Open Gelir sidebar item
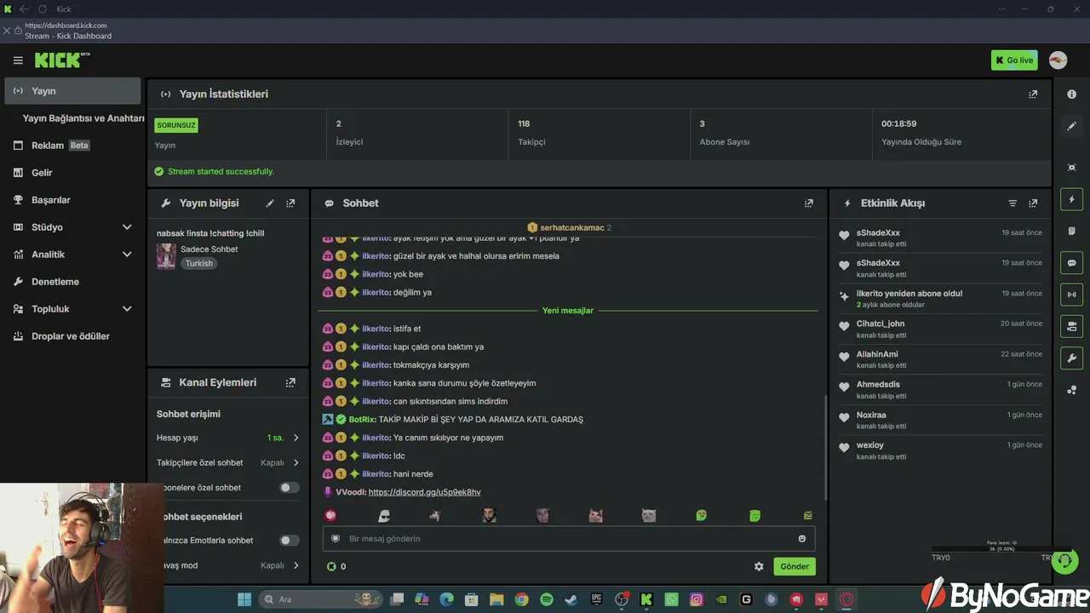Screen dimensions: 1090x613 pos(72,173)
